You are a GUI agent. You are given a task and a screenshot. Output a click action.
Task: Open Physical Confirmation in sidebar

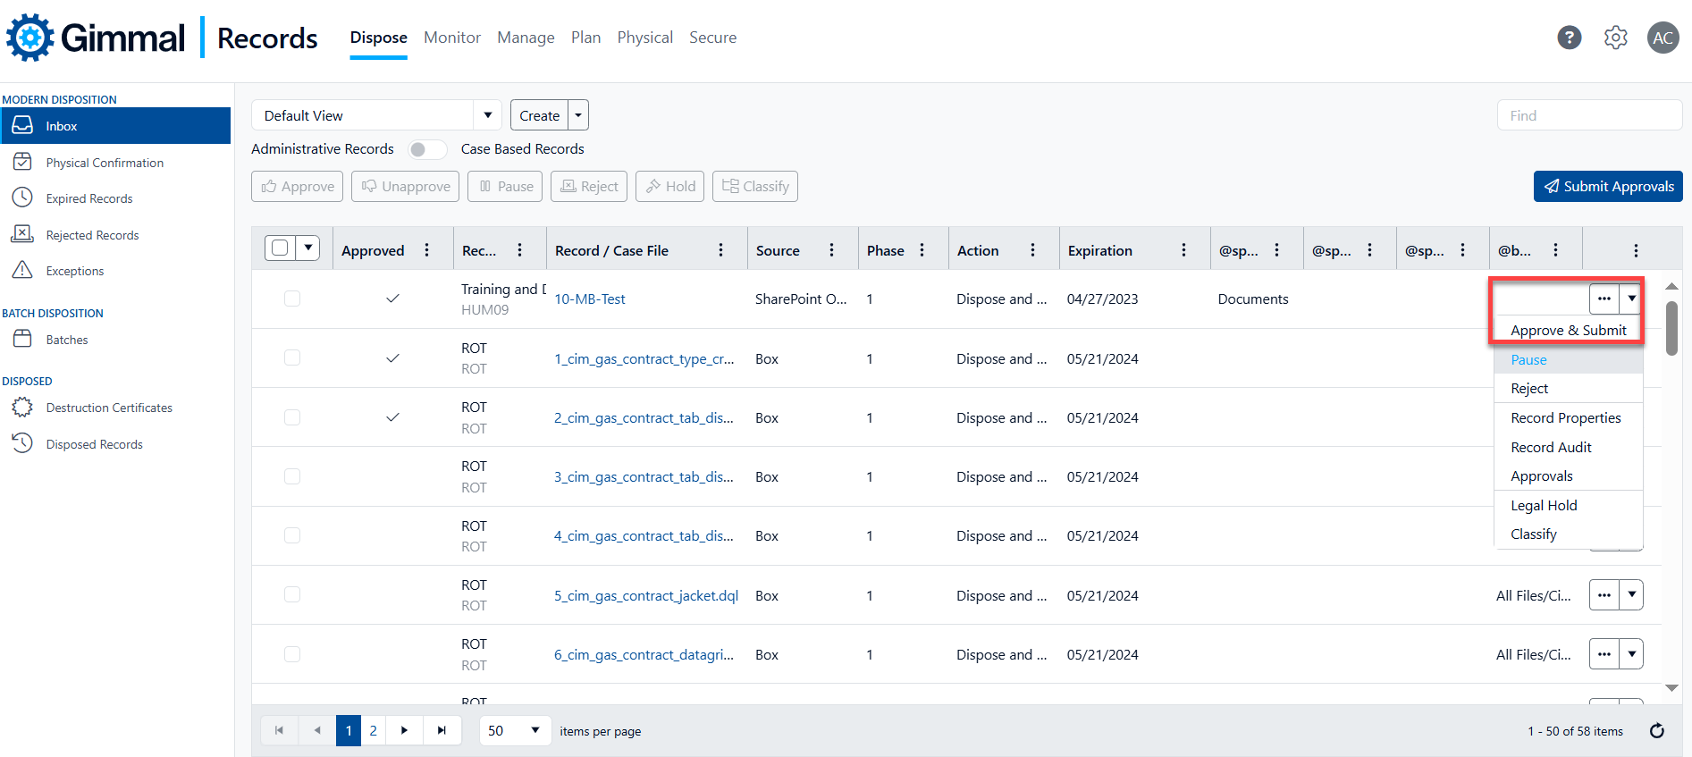point(105,163)
